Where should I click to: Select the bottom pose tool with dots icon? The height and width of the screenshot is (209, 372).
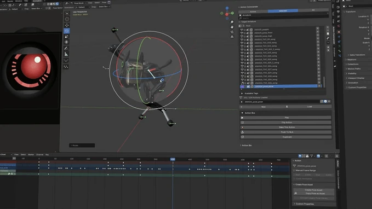66,67
